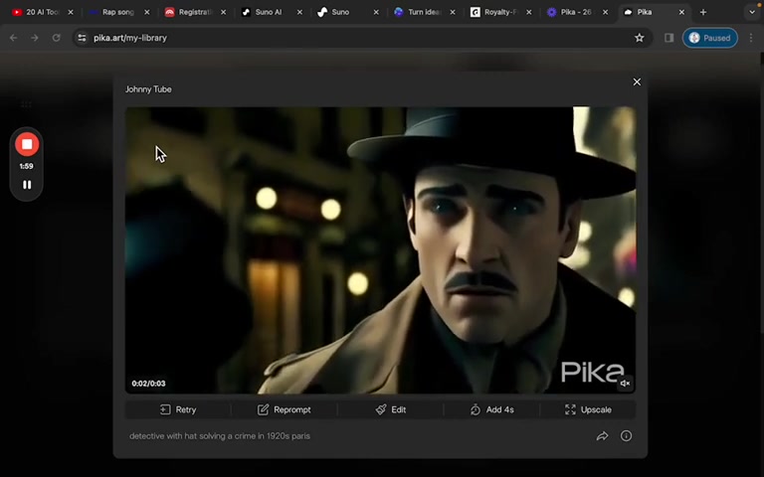Upscale the detective video
The width and height of the screenshot is (764, 477).
(588, 409)
